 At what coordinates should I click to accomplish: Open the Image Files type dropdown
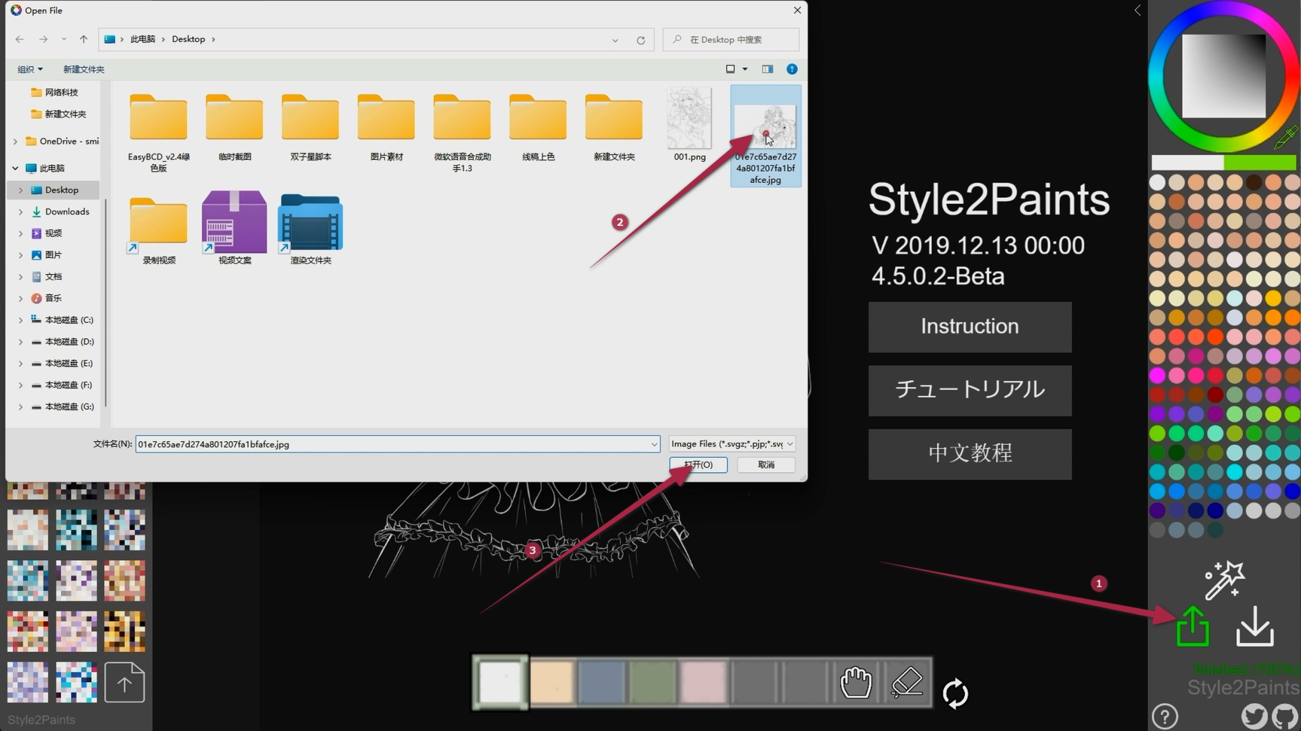click(732, 444)
